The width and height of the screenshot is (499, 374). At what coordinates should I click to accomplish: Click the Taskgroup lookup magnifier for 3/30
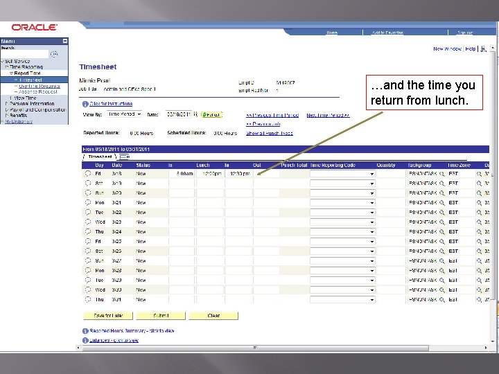click(441, 290)
